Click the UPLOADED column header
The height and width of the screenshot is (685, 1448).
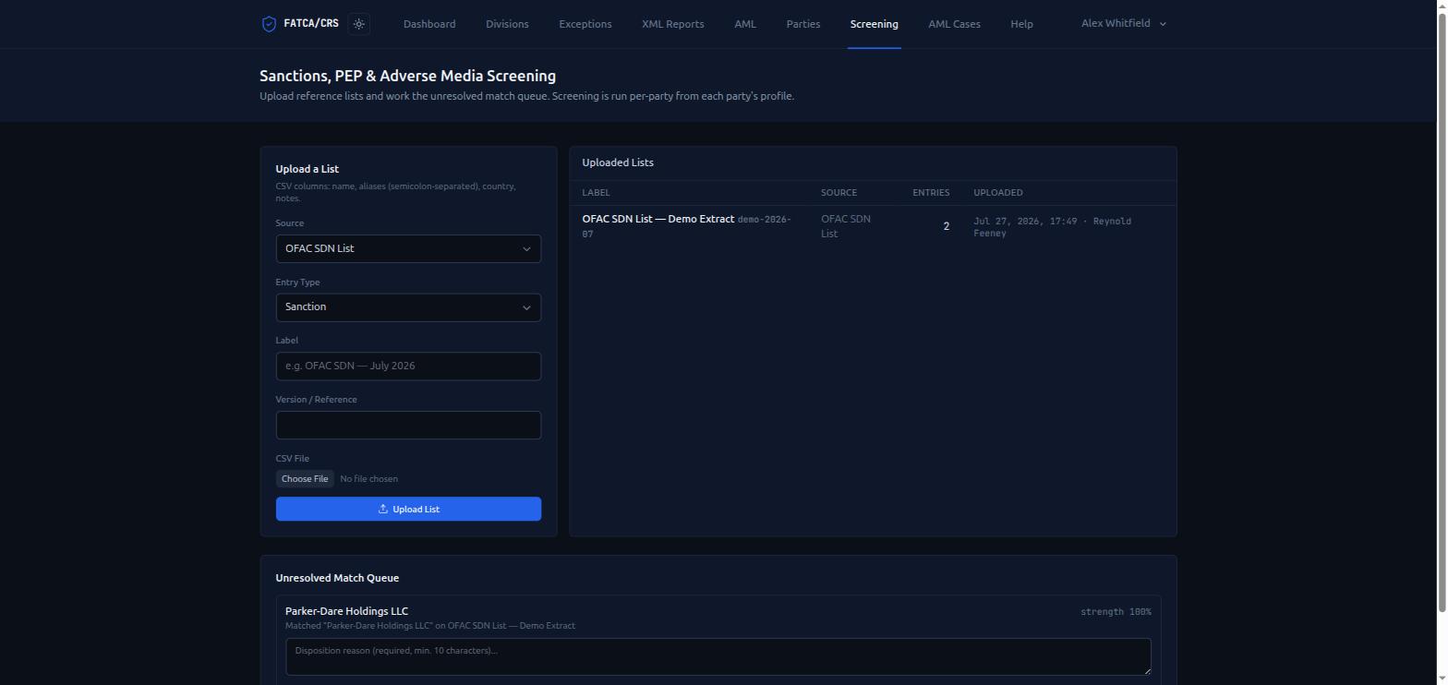pos(997,192)
